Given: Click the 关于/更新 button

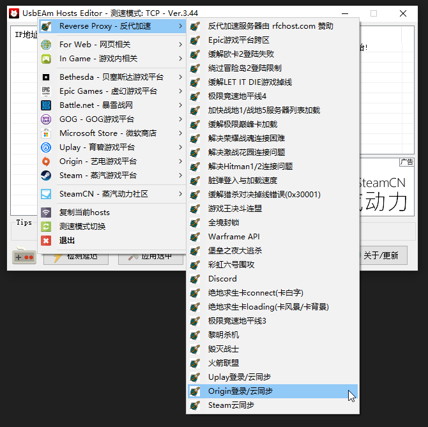Looking at the screenshot, I should tap(383, 255).
